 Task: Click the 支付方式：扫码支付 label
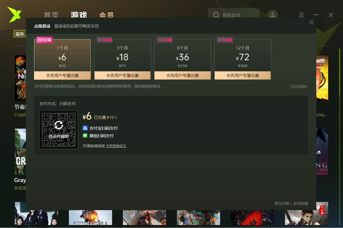(58, 104)
